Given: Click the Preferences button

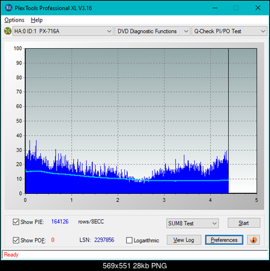Looking at the screenshot, I should click(224, 240).
